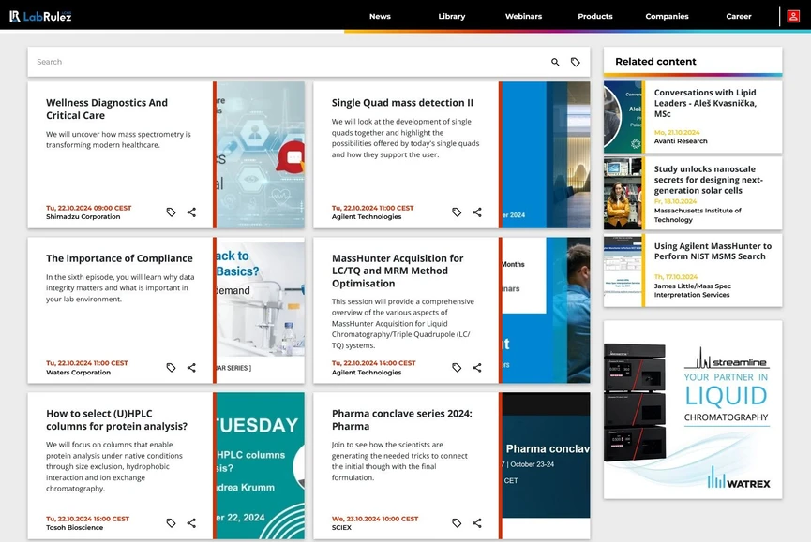The width and height of the screenshot is (811, 542).
Task: Share the Pharma conclave series card
Action: [477, 523]
